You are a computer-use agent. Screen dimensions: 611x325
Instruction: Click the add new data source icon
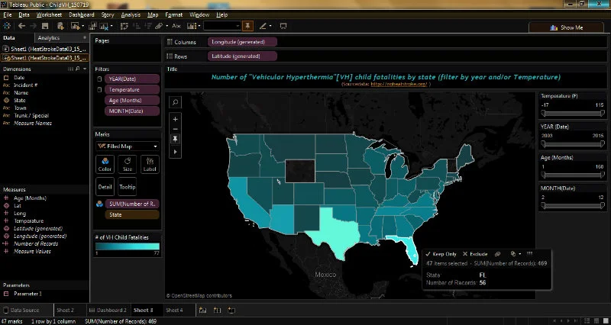pyautogui.click(x=60, y=26)
